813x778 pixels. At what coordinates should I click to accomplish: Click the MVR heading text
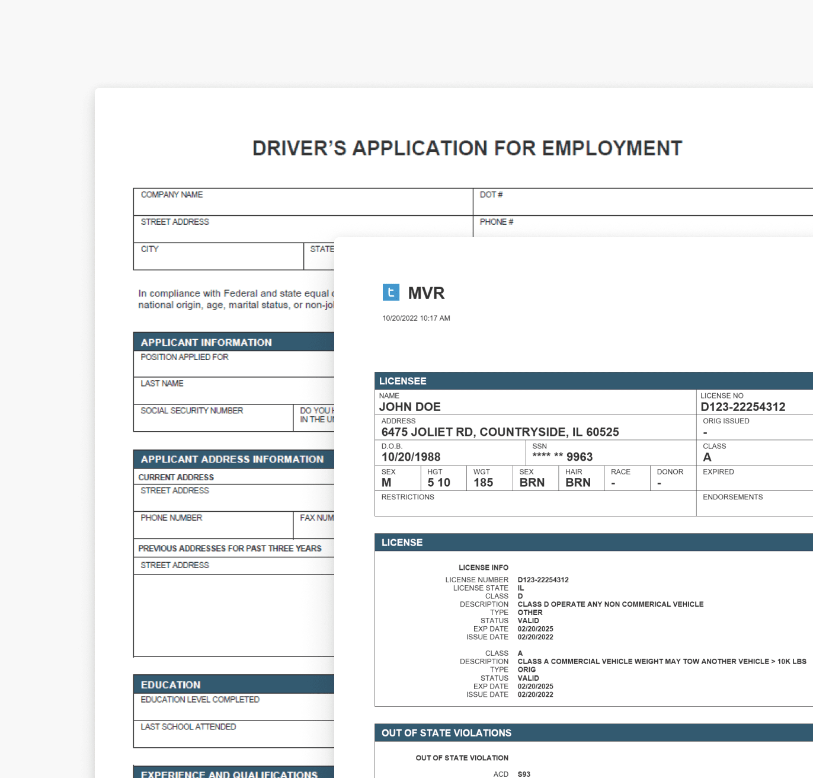pyautogui.click(x=426, y=293)
